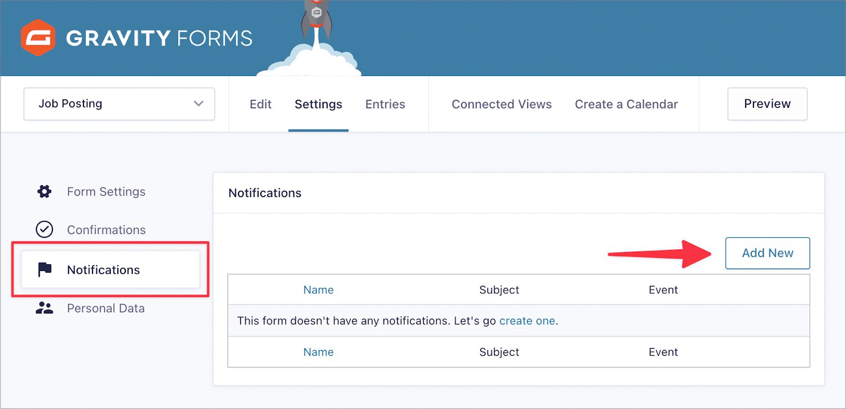Expand the form switcher chevron
The height and width of the screenshot is (409, 846).
pyautogui.click(x=198, y=104)
